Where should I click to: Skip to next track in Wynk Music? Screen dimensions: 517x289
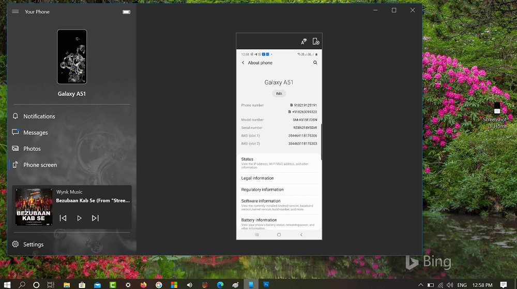(95, 218)
